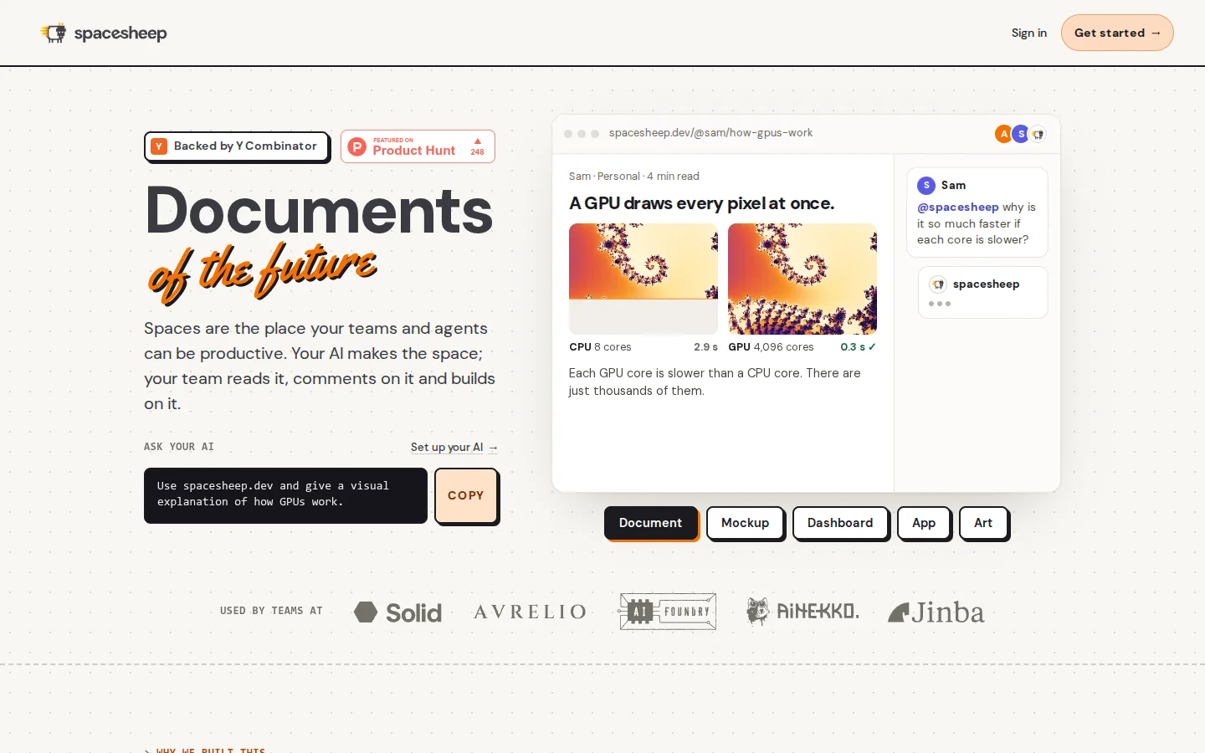Click the '@spacesheep' mention in Sam's comment
1205x753 pixels.
point(958,207)
